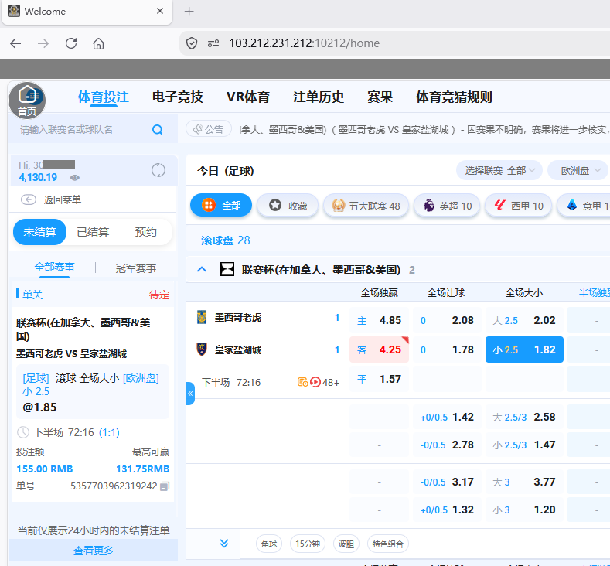Click the 皇家盐湖城 team crest
610x566 pixels.
(202, 349)
